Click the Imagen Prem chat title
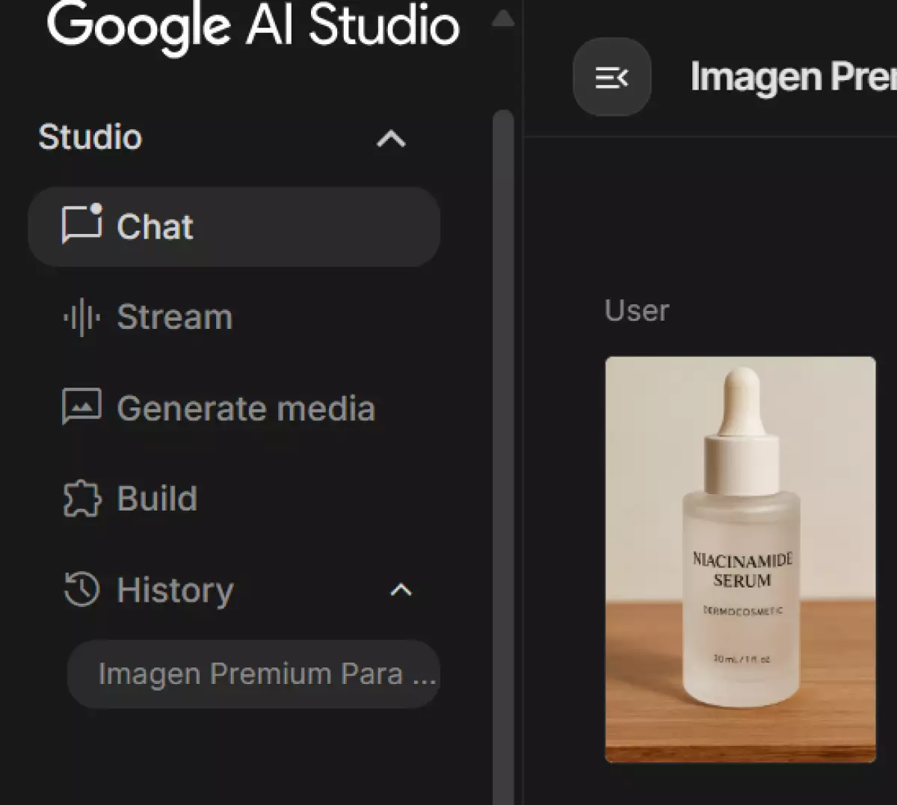897x805 pixels. 793,77
